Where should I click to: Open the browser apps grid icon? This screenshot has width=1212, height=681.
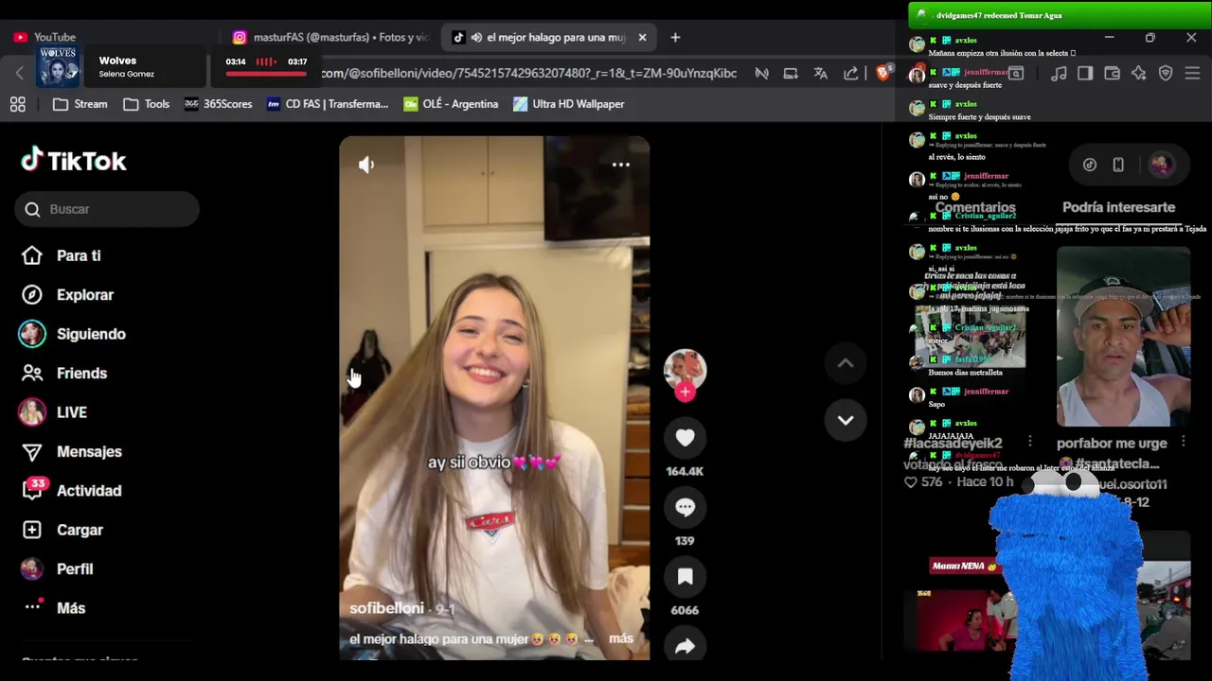pyautogui.click(x=17, y=104)
